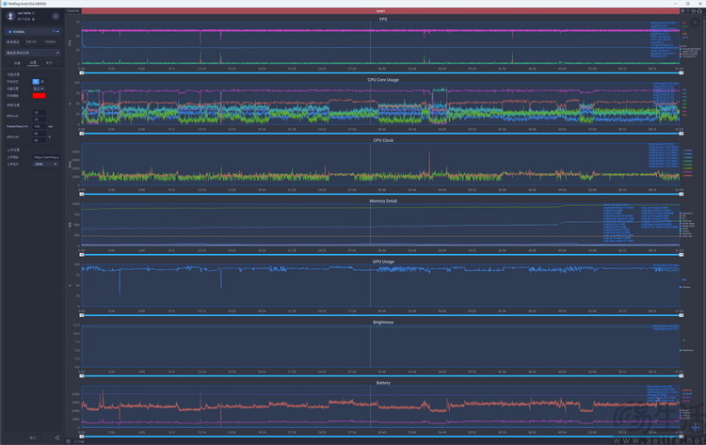Expand the target application selection dropdown

(x=31, y=53)
